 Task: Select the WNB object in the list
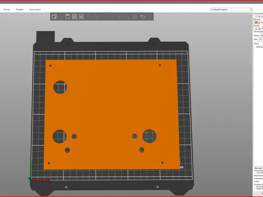[x=259, y=47]
